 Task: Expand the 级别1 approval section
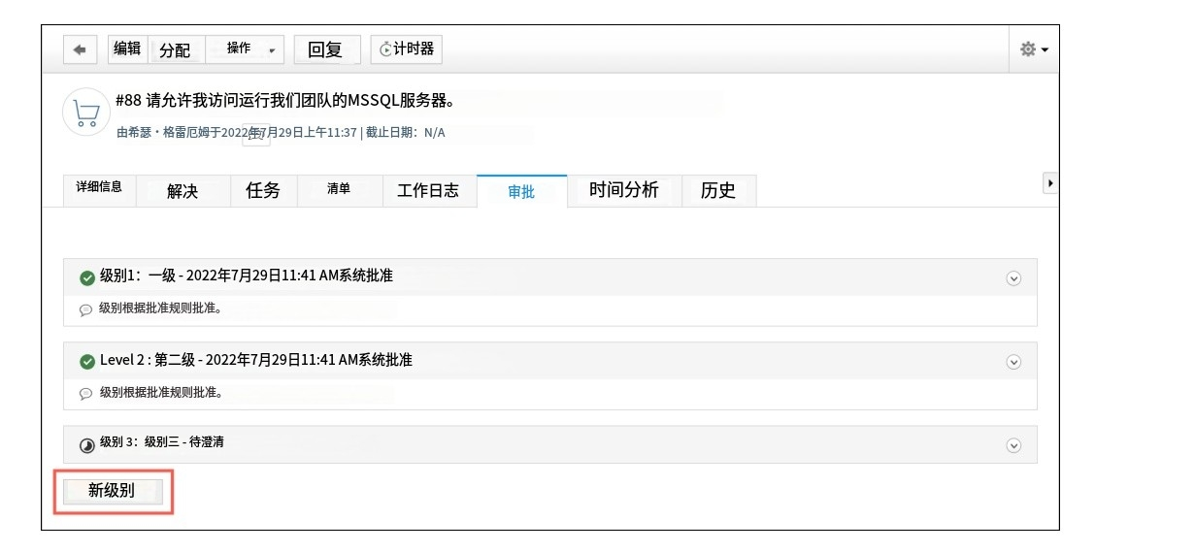tap(1013, 278)
